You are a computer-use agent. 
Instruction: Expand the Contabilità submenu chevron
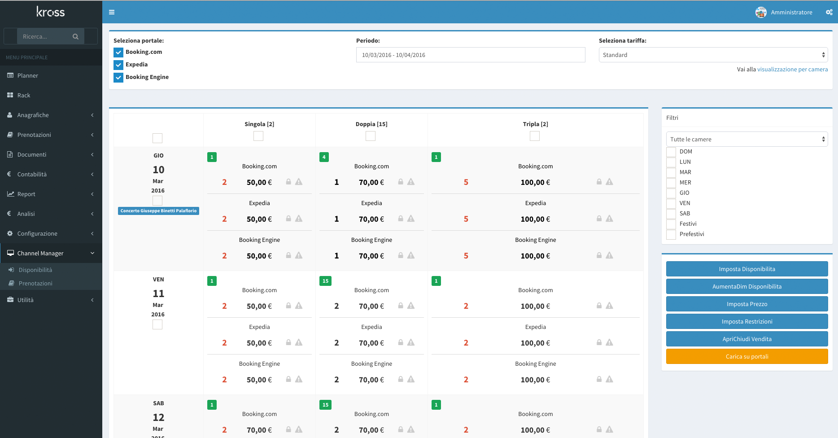coord(92,174)
